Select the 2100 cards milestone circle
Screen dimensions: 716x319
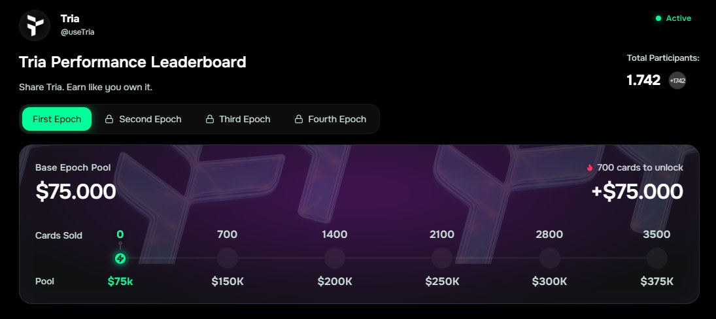442,258
